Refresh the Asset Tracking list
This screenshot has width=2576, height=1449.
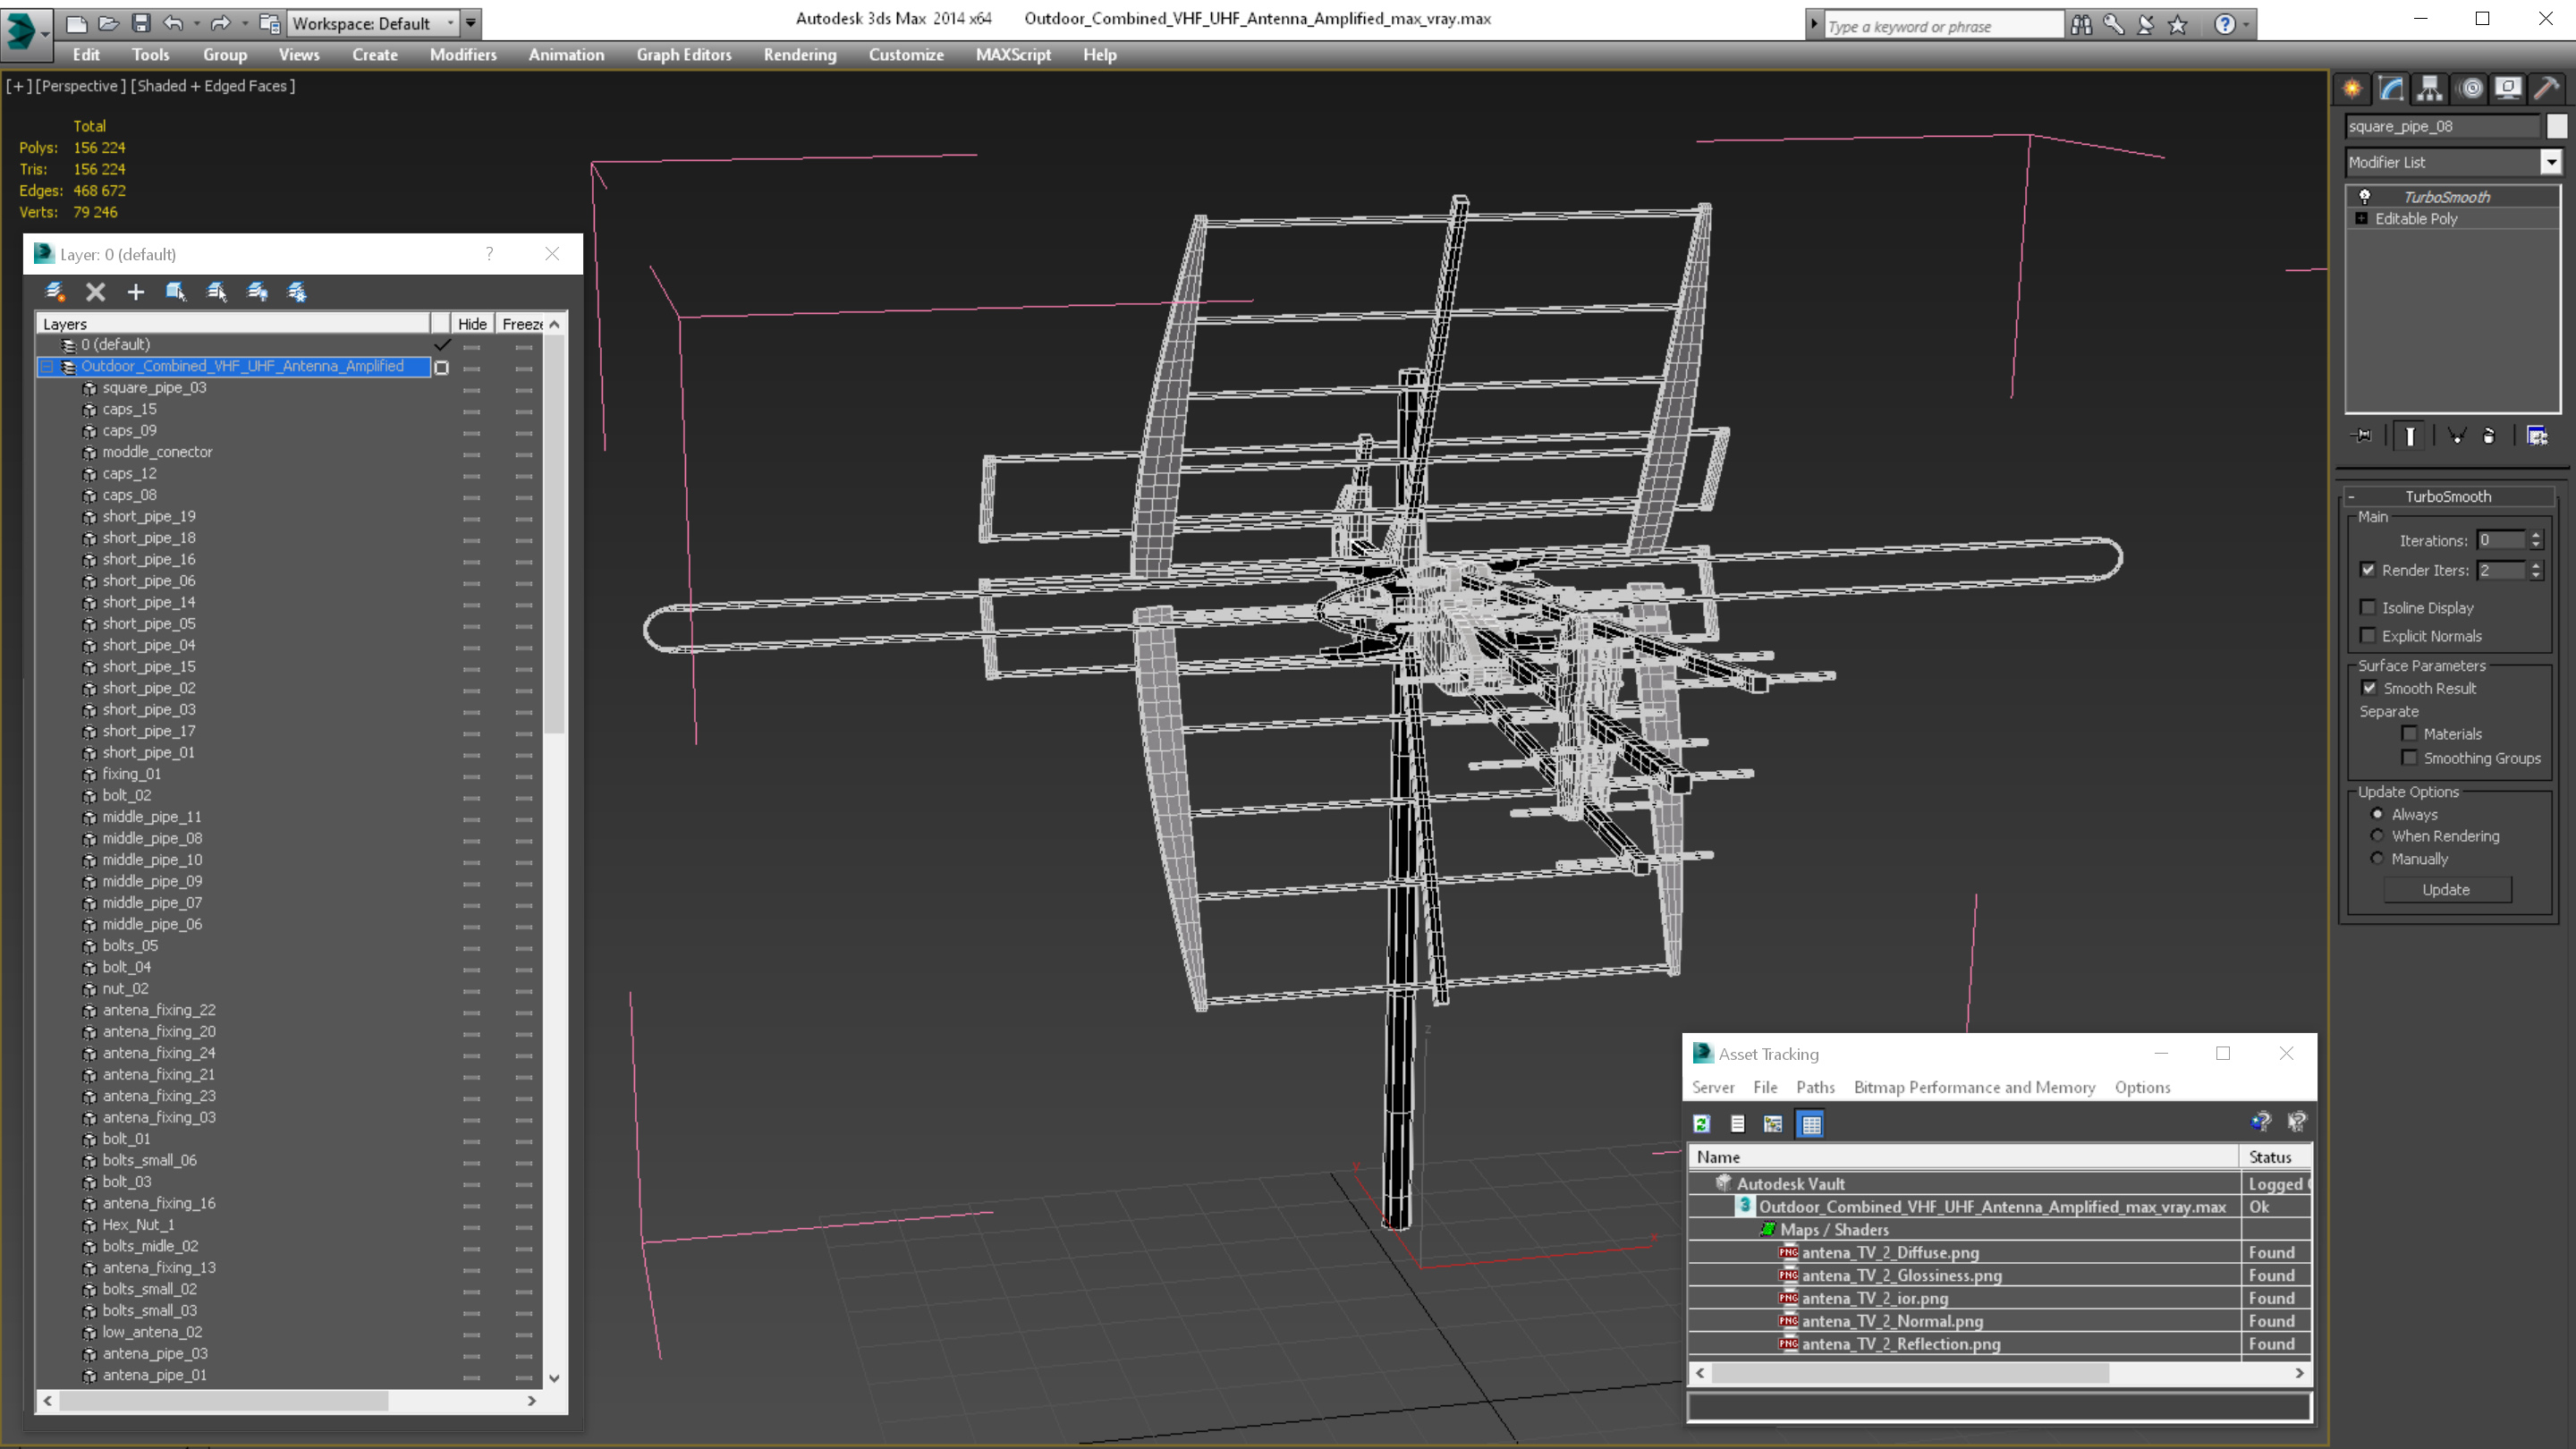point(1702,1124)
